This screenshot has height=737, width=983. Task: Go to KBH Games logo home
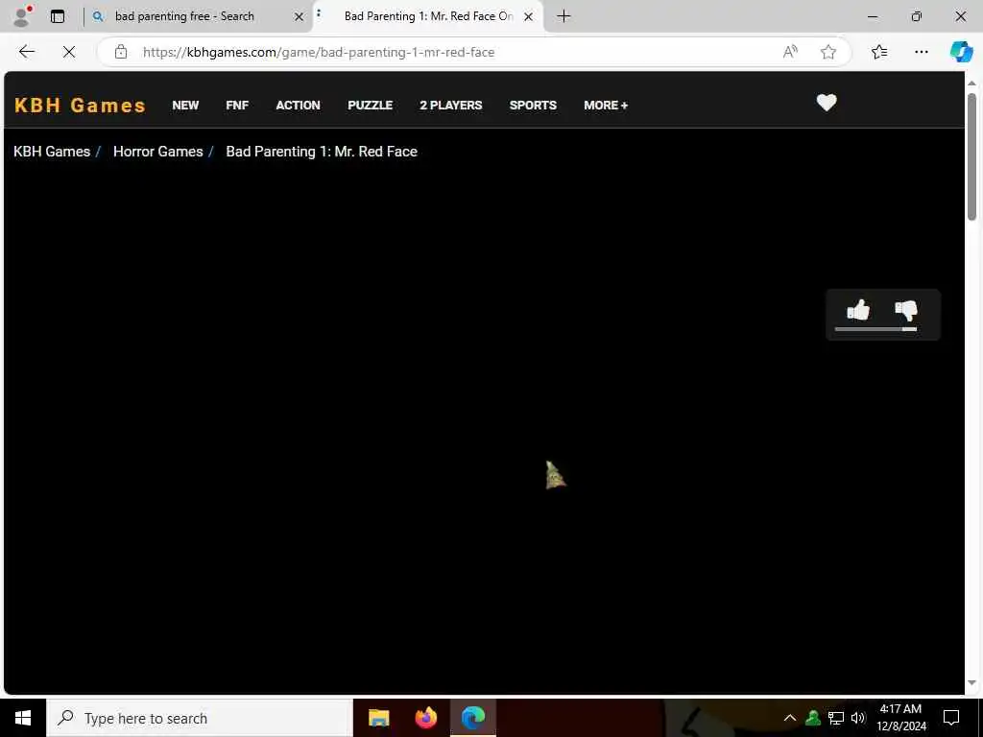click(80, 106)
